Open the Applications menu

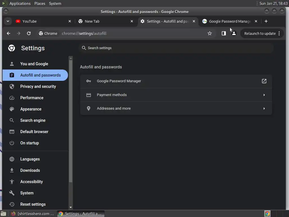click(x=20, y=3)
